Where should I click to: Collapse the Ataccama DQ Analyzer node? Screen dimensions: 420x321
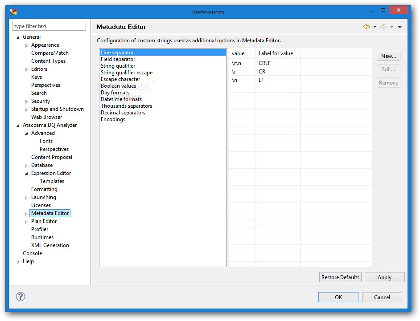point(18,126)
